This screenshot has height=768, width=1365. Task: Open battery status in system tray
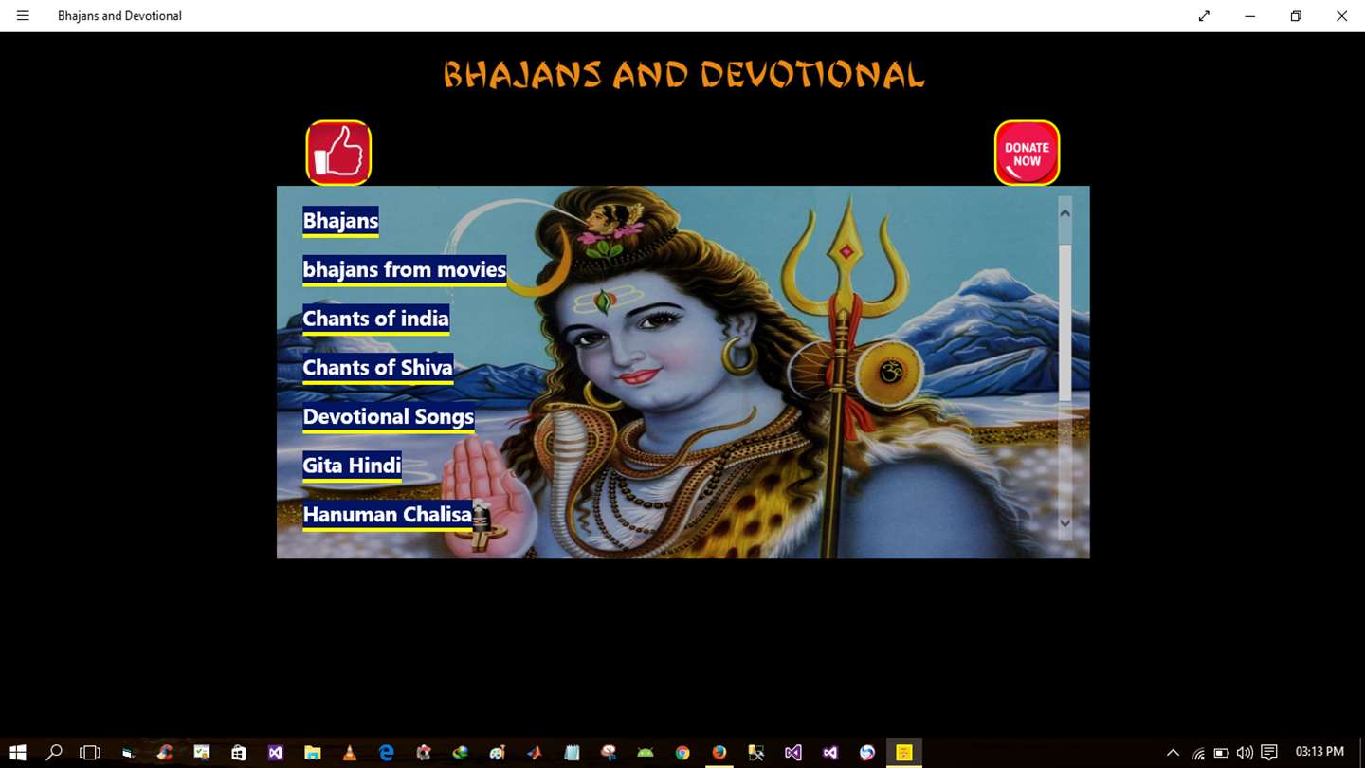(1221, 753)
